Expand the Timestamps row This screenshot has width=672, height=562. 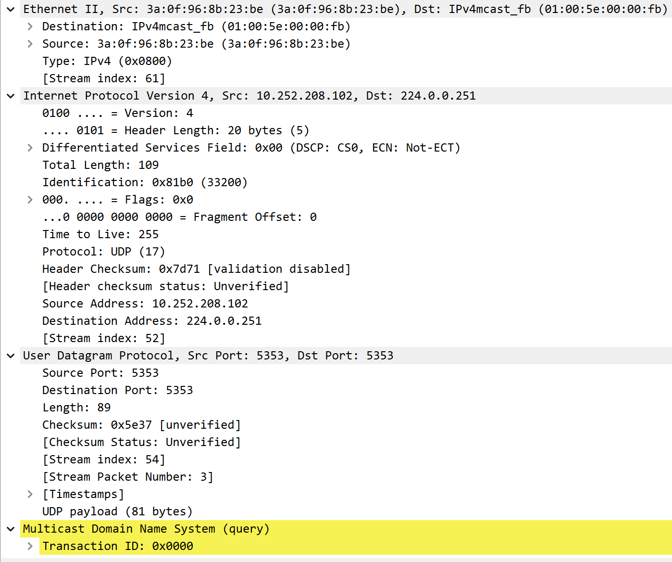pos(30,494)
